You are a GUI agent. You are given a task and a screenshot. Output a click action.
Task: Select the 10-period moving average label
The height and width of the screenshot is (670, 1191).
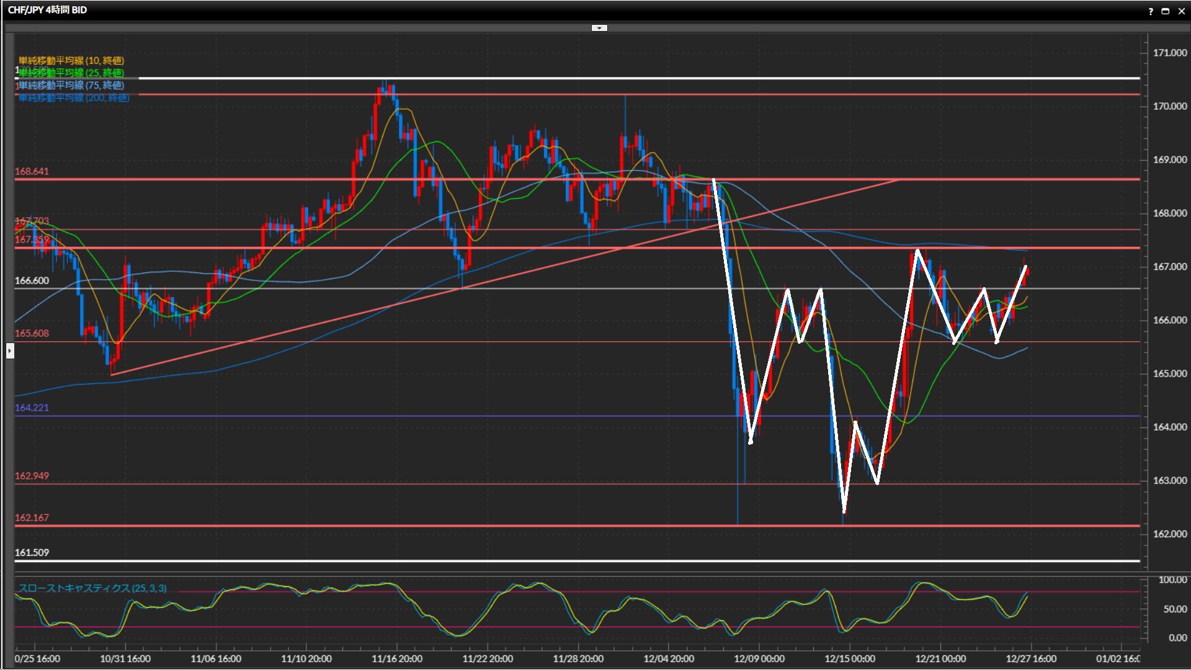point(71,60)
